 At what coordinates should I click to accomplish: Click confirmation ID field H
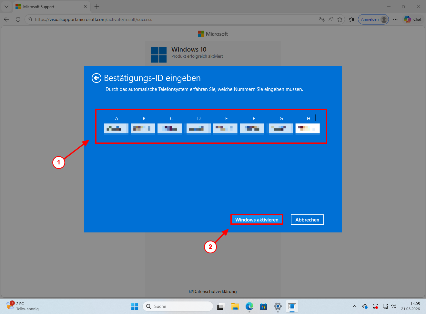(308, 128)
